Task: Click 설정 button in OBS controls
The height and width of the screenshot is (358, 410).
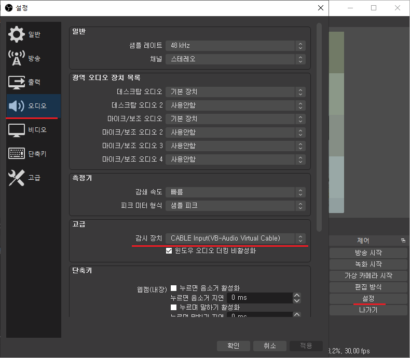Action: pos(368,299)
